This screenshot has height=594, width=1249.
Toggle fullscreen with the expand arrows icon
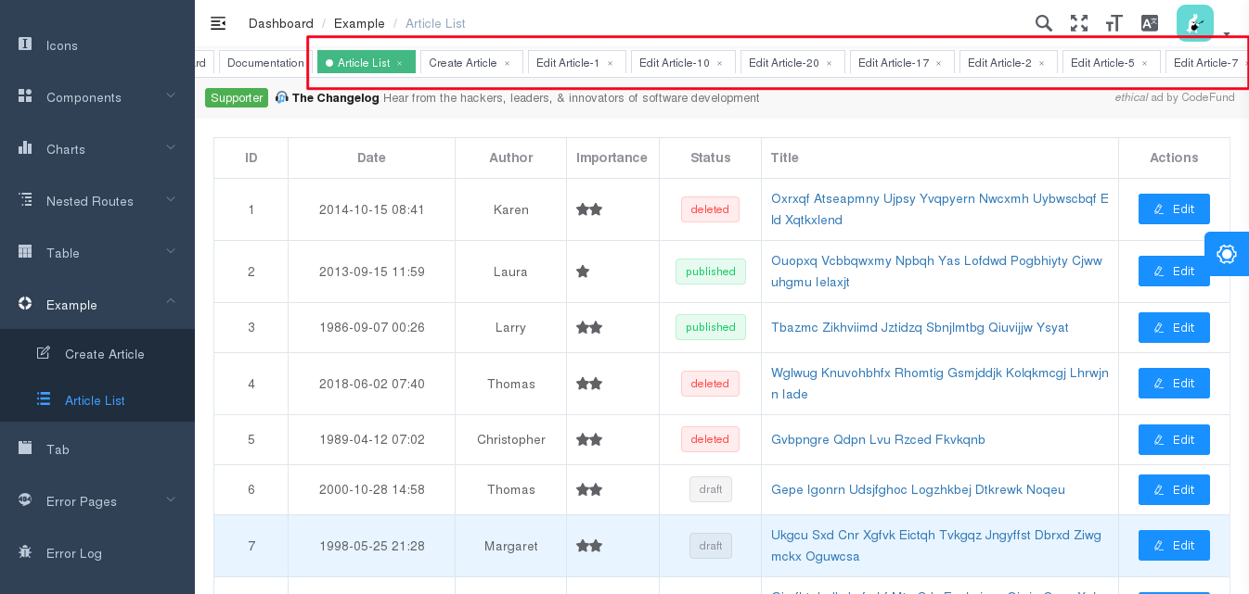[x=1078, y=23]
